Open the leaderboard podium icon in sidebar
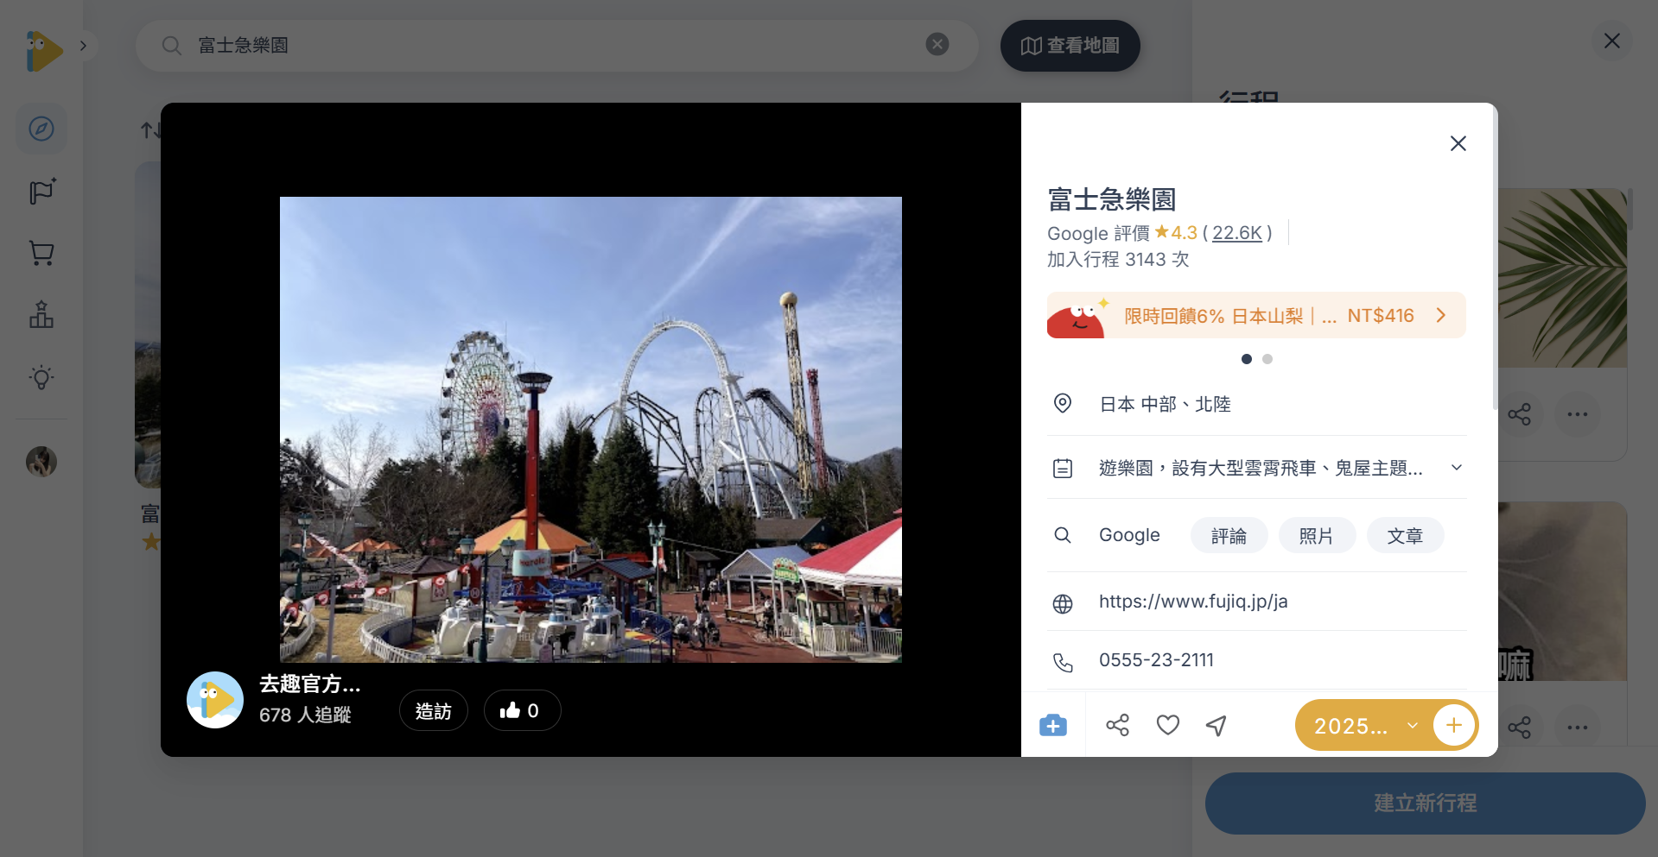Image resolution: width=1658 pixels, height=857 pixels. pyautogui.click(x=41, y=315)
